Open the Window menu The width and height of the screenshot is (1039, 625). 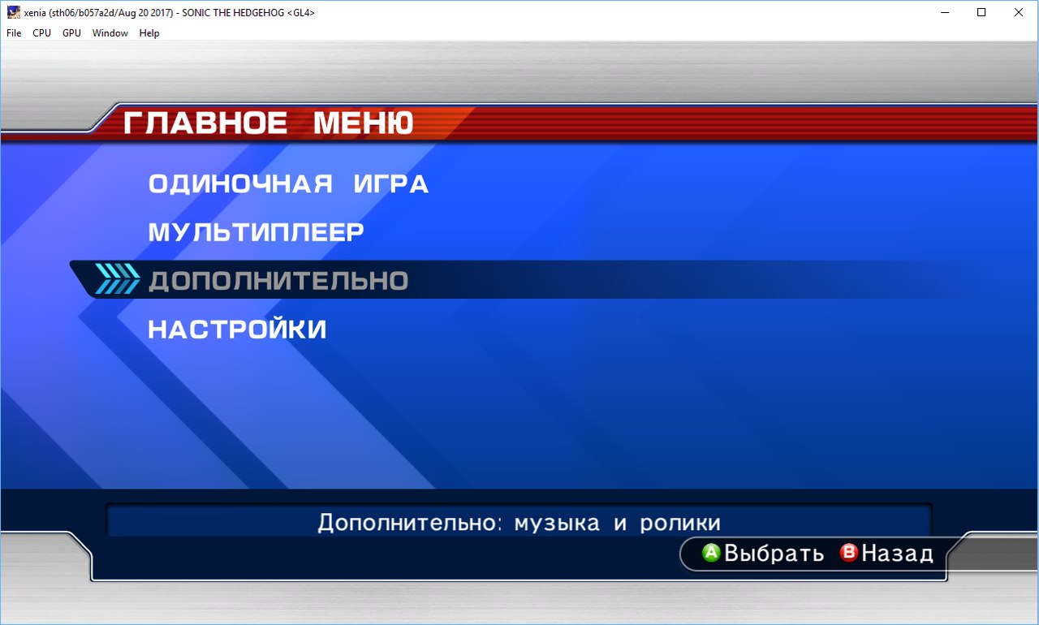(110, 33)
